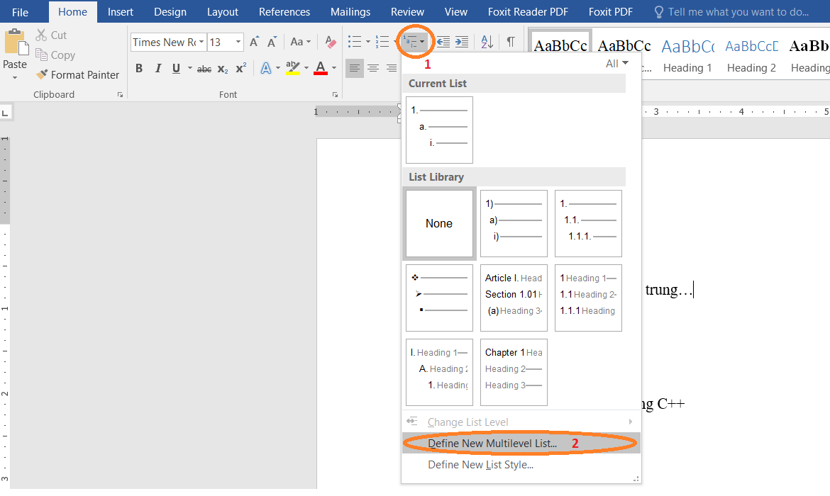Screen dimensions: 830x496
Task: Open Bullets dropdown arrow
Action: click(x=368, y=42)
